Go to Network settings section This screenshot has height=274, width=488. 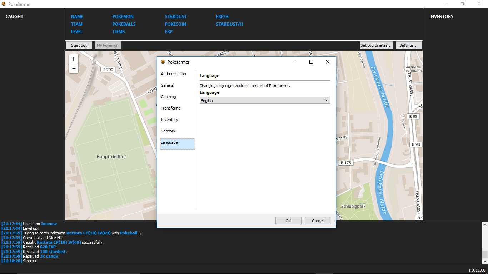point(177,131)
